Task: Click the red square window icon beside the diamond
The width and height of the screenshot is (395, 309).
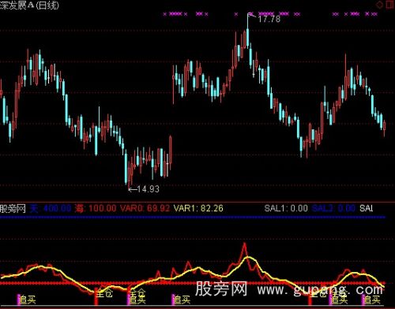Action: [390, 5]
